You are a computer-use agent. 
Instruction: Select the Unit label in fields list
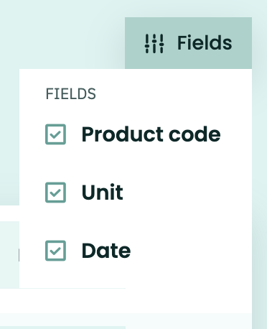[103, 193]
